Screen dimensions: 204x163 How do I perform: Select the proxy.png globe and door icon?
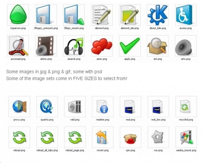pyautogui.click(x=19, y=106)
